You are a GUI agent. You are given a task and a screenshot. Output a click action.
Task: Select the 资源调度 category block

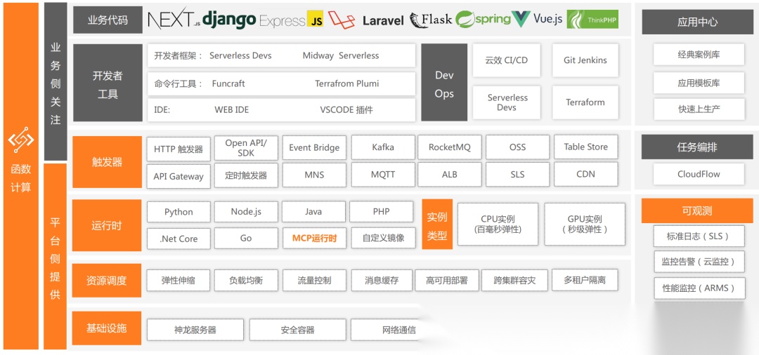pyautogui.click(x=107, y=280)
